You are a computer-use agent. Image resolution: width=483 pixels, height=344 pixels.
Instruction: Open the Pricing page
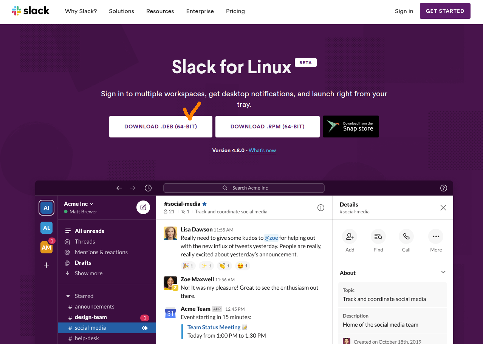tap(235, 11)
